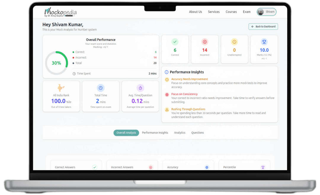Click the Rushing Through Questions warning icon
320x195 pixels.
[x=167, y=109]
